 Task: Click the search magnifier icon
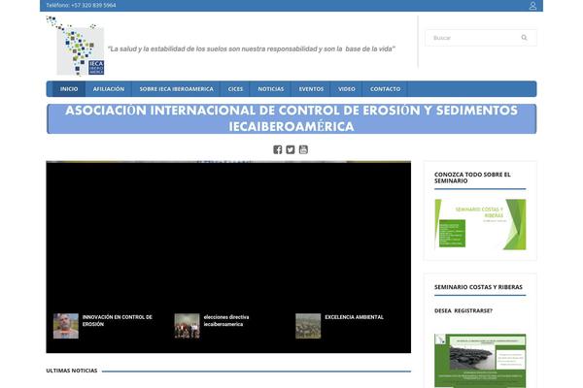[x=525, y=38]
